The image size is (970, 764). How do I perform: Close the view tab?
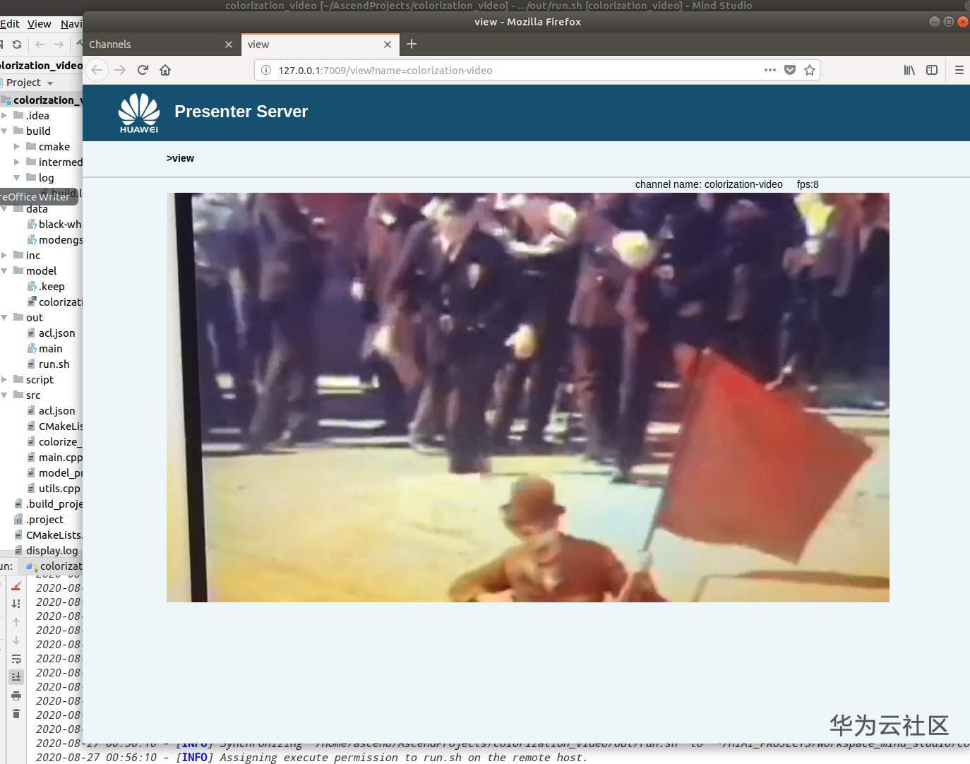[x=387, y=44]
